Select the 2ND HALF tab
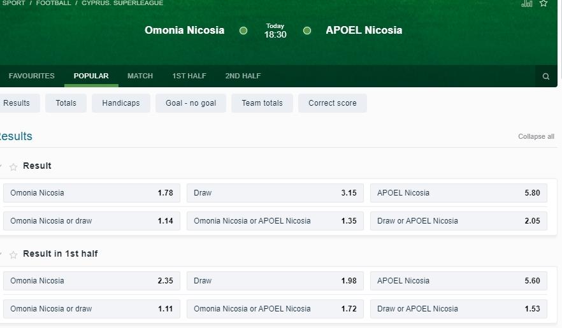The height and width of the screenshot is (328, 562). [x=243, y=76]
